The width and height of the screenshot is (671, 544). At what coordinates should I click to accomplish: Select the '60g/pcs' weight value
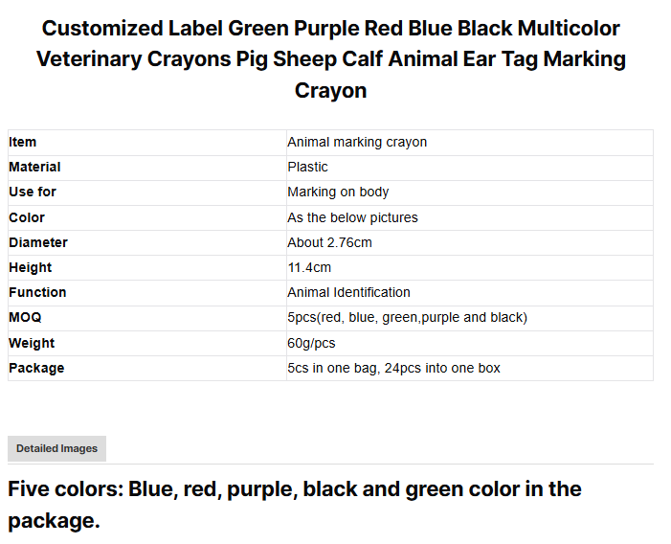[x=311, y=343]
